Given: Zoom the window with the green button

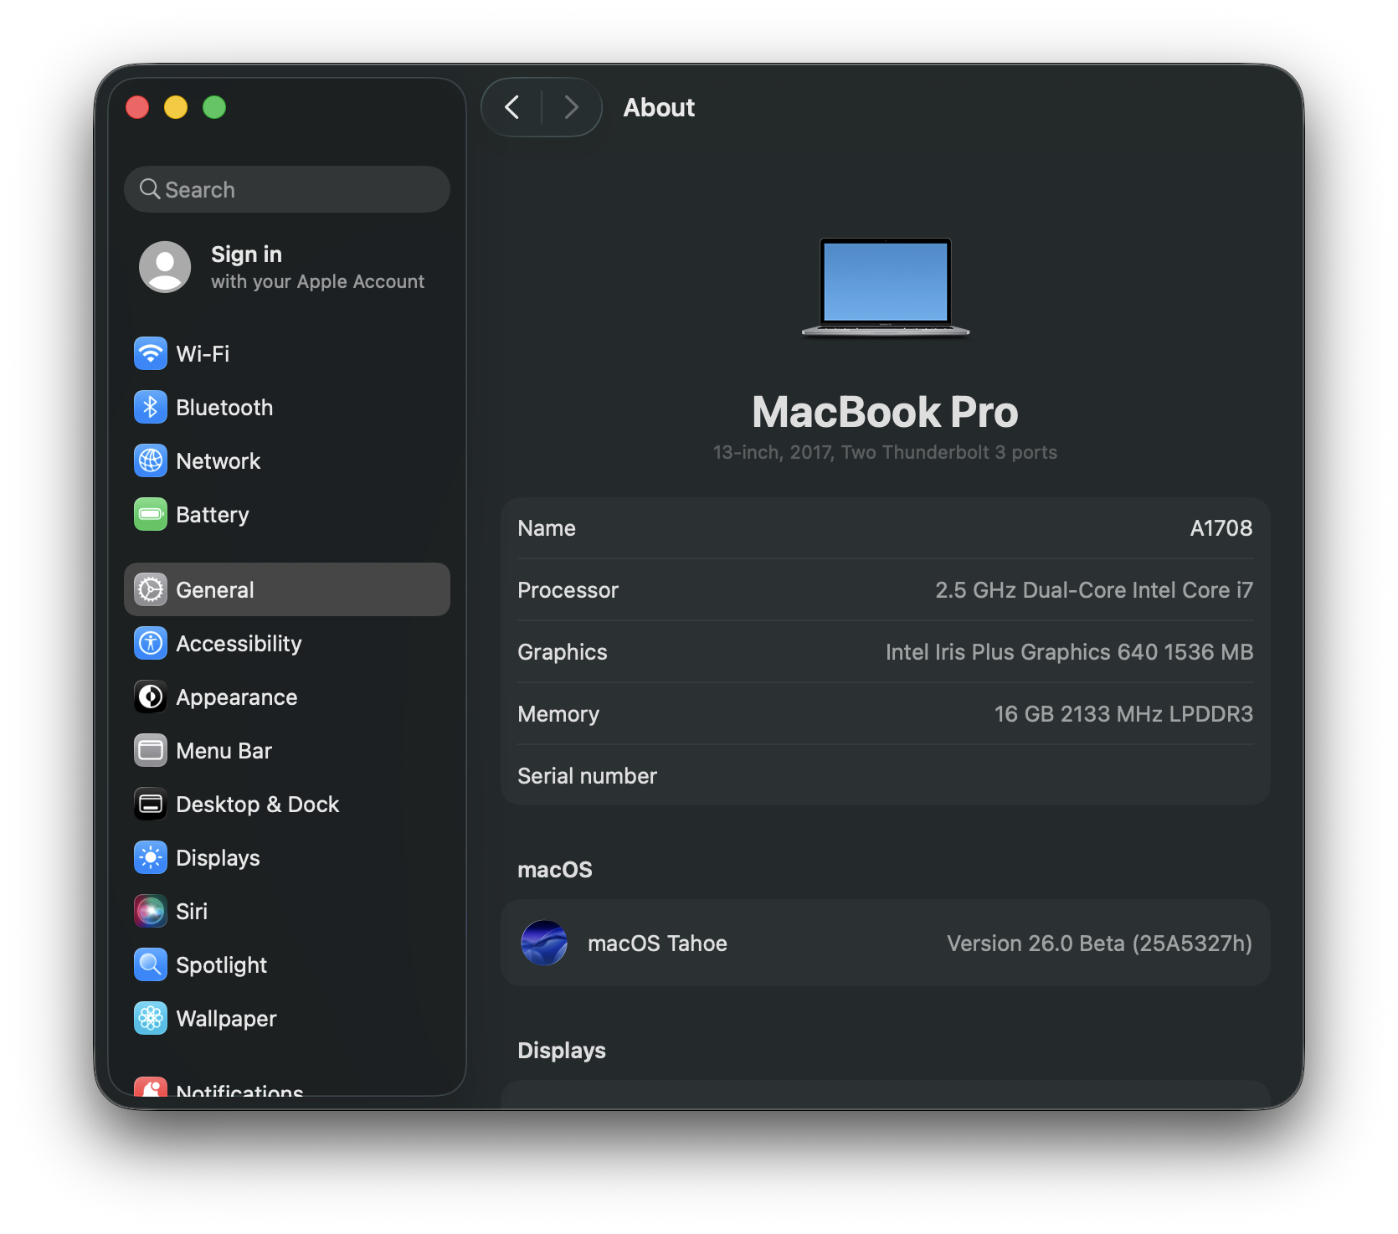Looking at the screenshot, I should pos(214,107).
